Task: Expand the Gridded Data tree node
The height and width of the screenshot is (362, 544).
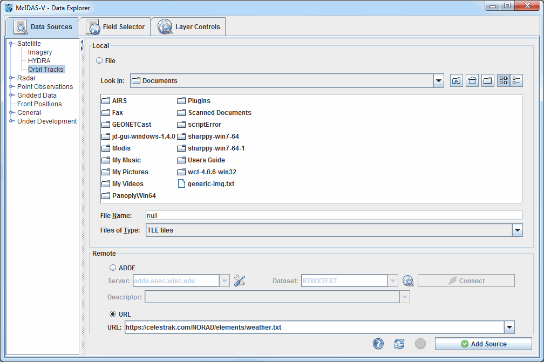Action: tap(11, 95)
